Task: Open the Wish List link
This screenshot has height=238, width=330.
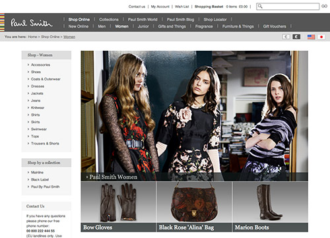Action: coord(182,7)
